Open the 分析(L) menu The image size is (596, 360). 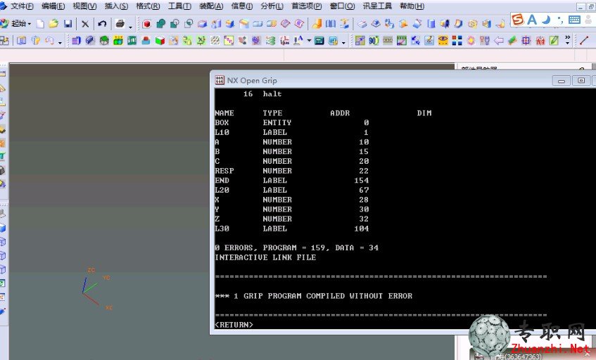click(x=272, y=6)
